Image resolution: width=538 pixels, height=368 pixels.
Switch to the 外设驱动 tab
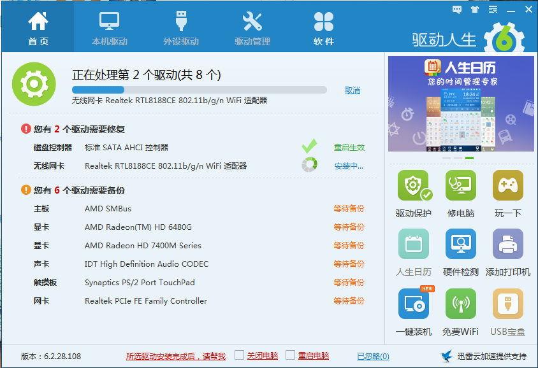click(181, 28)
